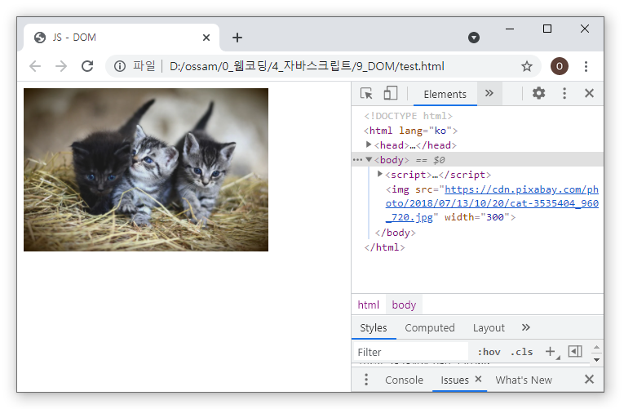The height and width of the screenshot is (409, 624).
Task: Open the profile avatar menu
Action: (x=559, y=66)
